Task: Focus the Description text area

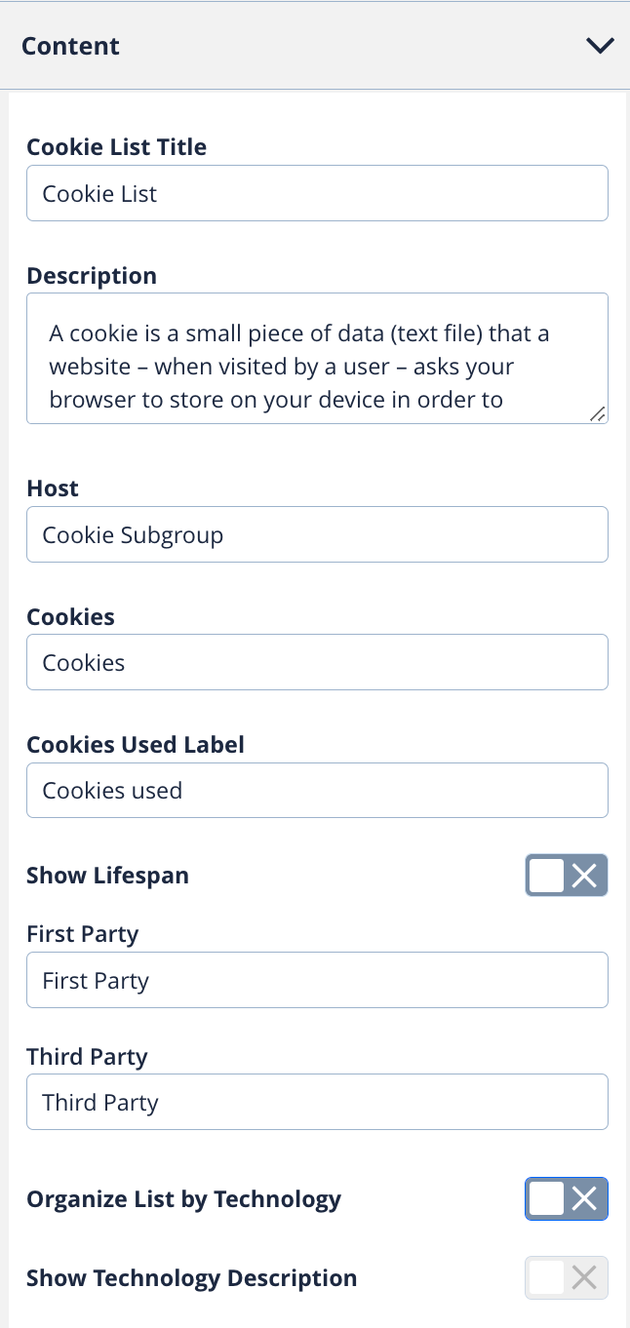Action: click(x=317, y=358)
